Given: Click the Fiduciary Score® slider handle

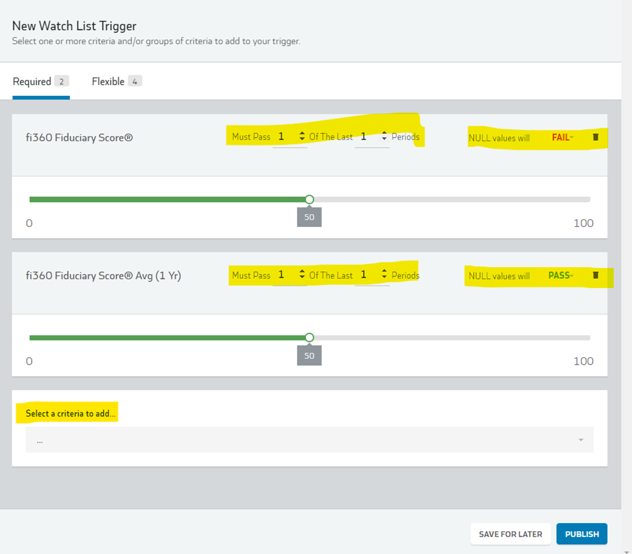Looking at the screenshot, I should (x=309, y=199).
